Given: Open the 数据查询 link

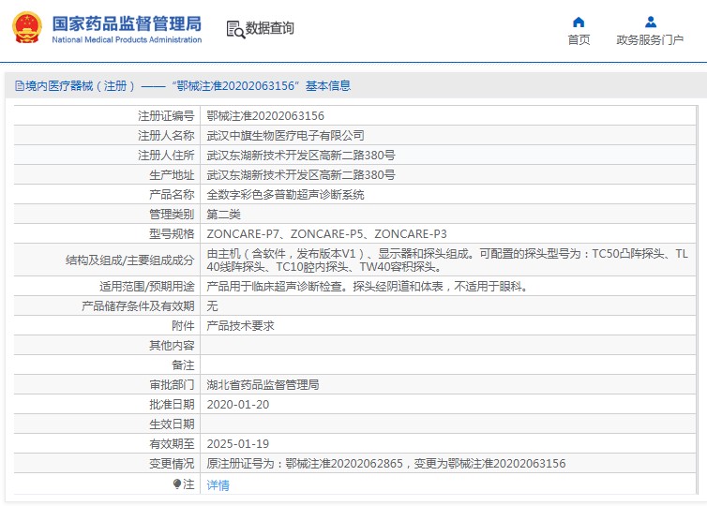Looking at the screenshot, I should pos(270,28).
